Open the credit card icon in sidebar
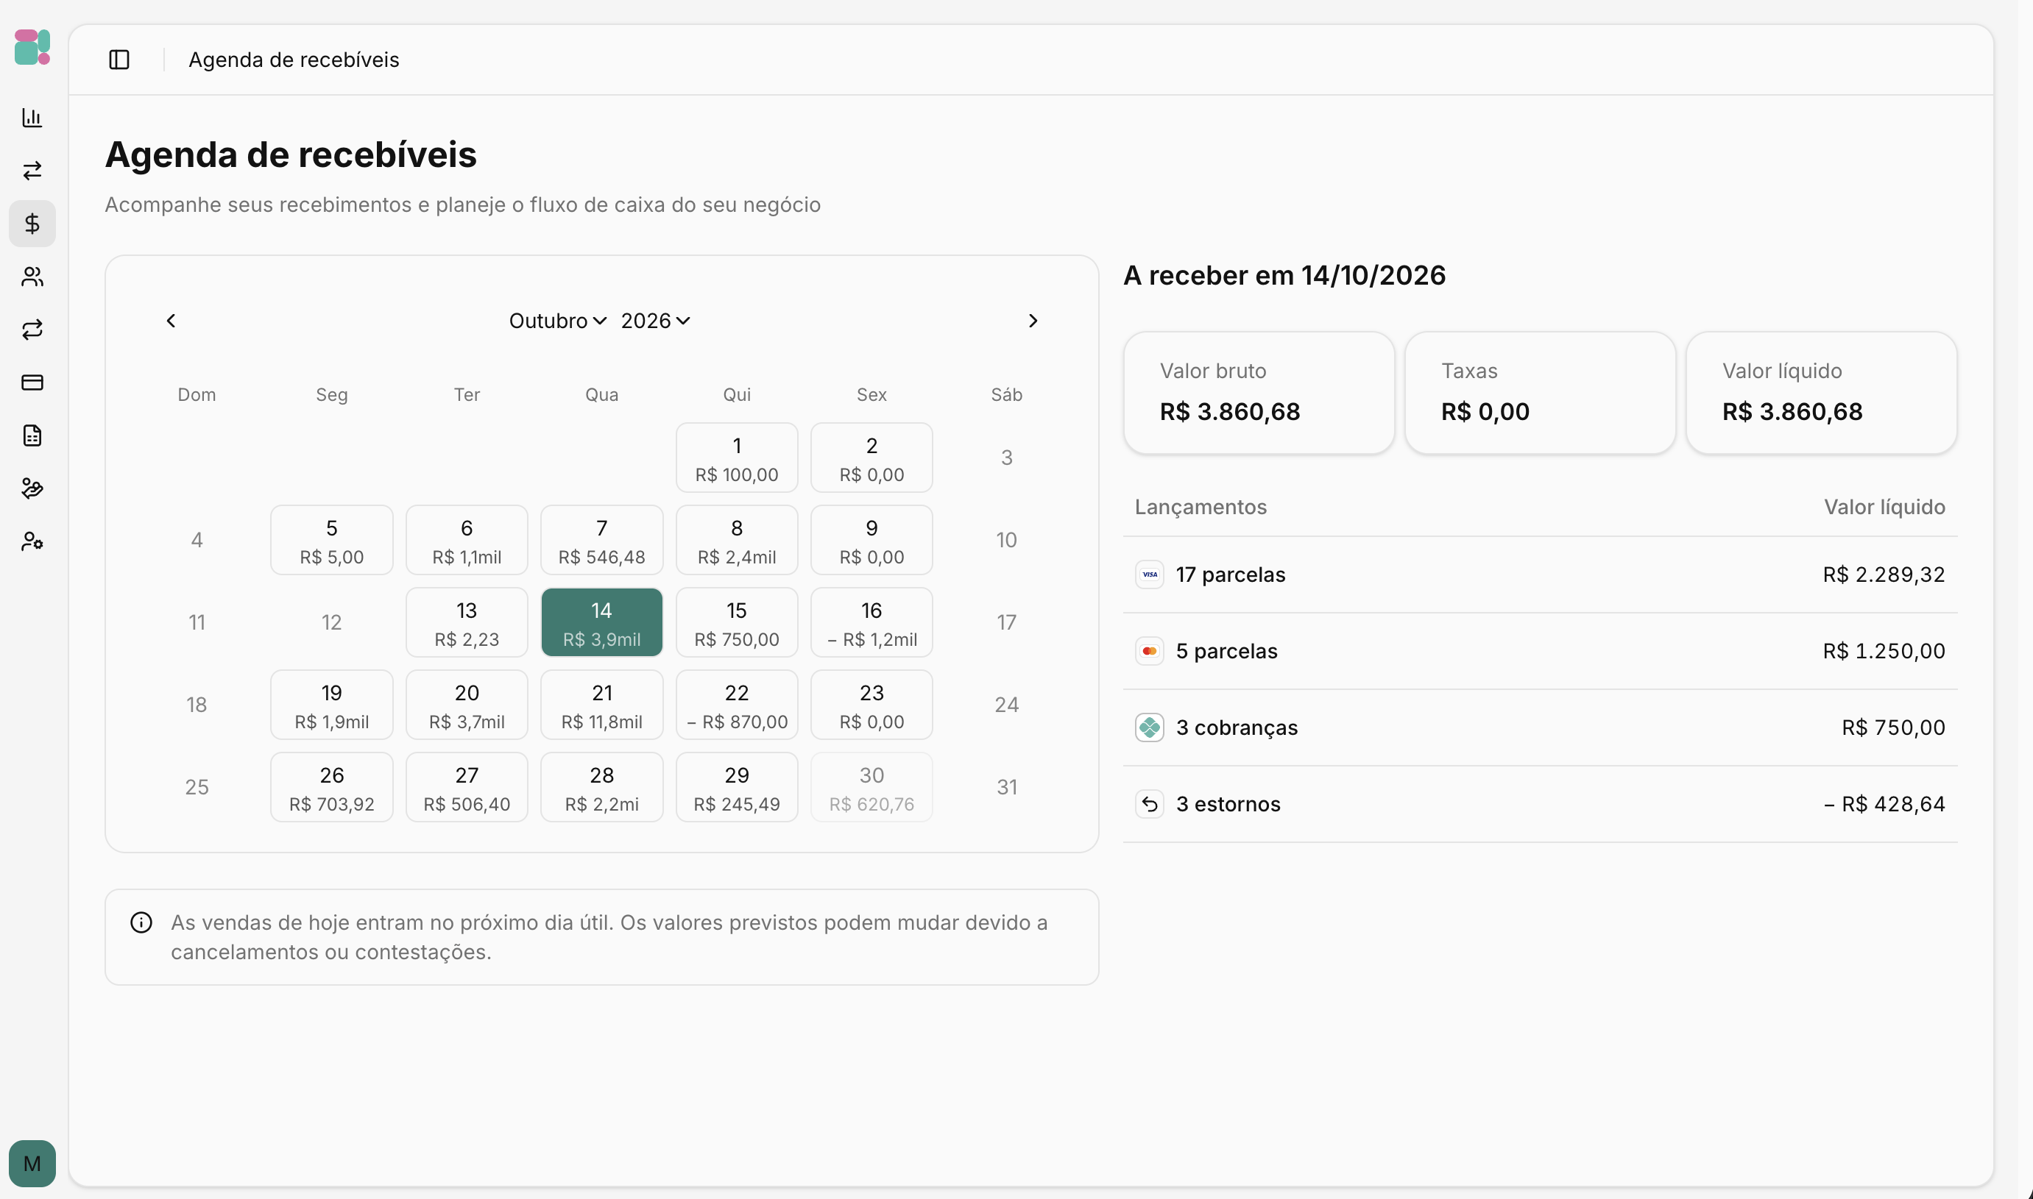Viewport: 2033px width, 1199px height. pos(32,383)
